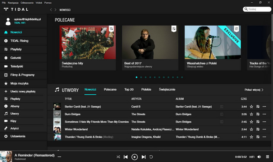Click plus icon to create new playlist

[6, 92]
